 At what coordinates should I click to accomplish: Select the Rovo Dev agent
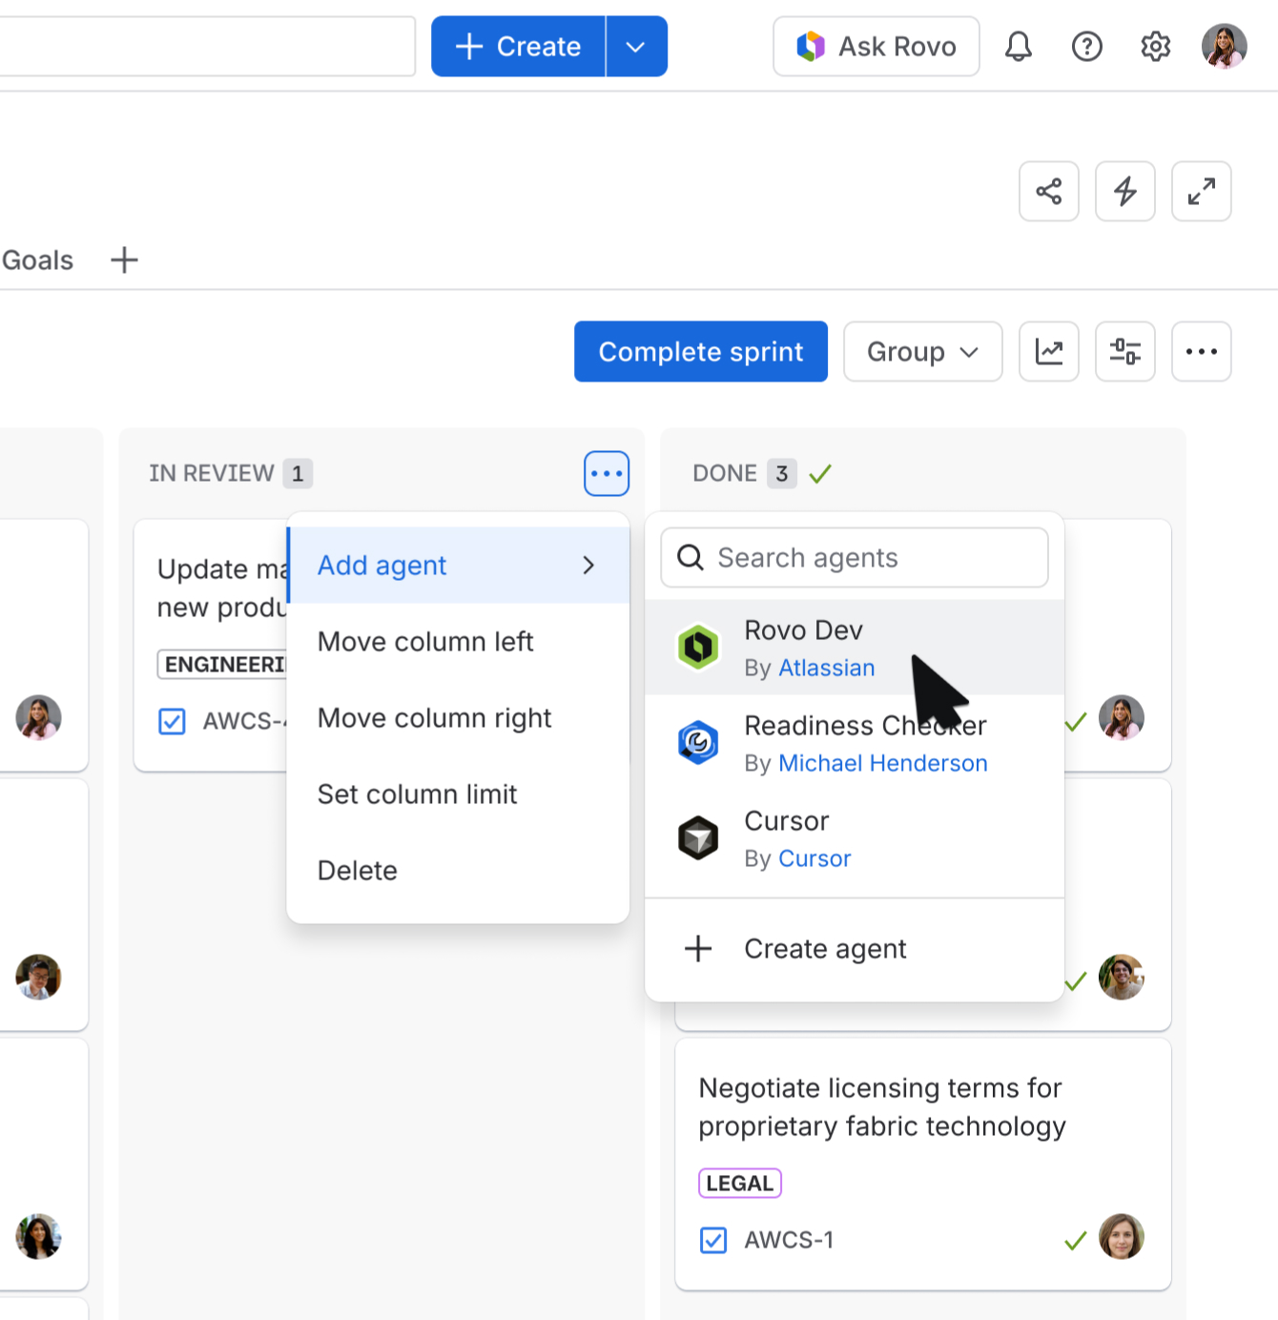[x=855, y=647]
